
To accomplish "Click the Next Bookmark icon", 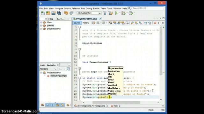I will pyautogui.click(x=136, y=23).
